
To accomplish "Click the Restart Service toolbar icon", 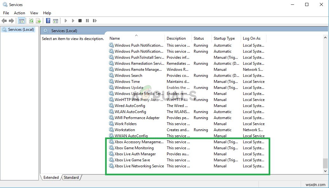I will (95, 21).
